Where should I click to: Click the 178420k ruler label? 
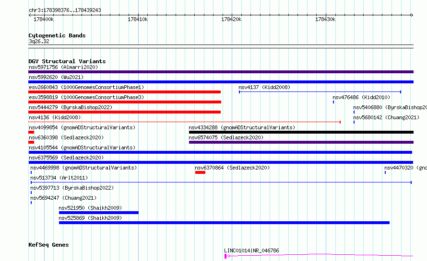pos(231,19)
